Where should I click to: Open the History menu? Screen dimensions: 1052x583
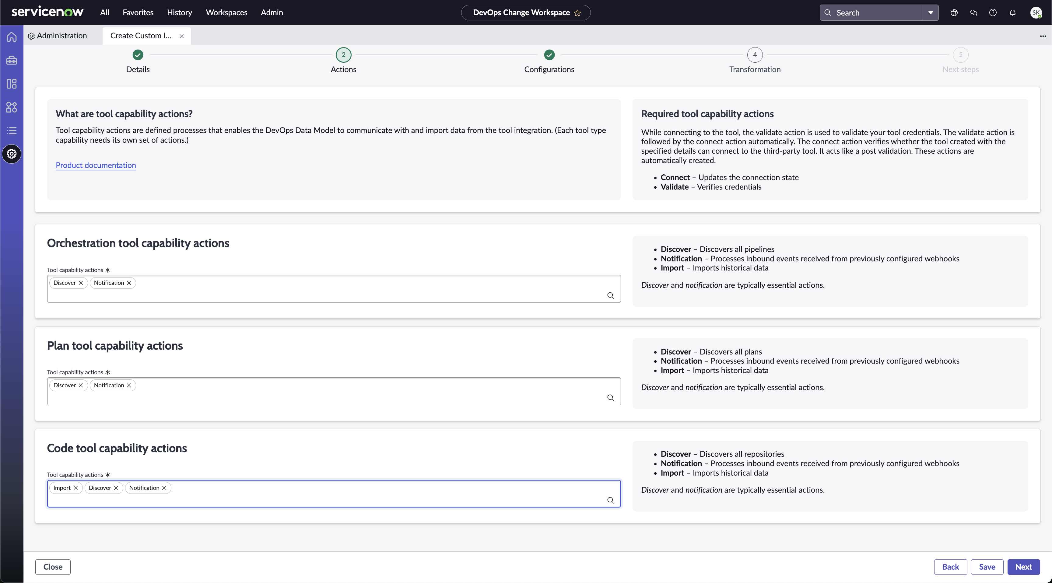point(179,13)
